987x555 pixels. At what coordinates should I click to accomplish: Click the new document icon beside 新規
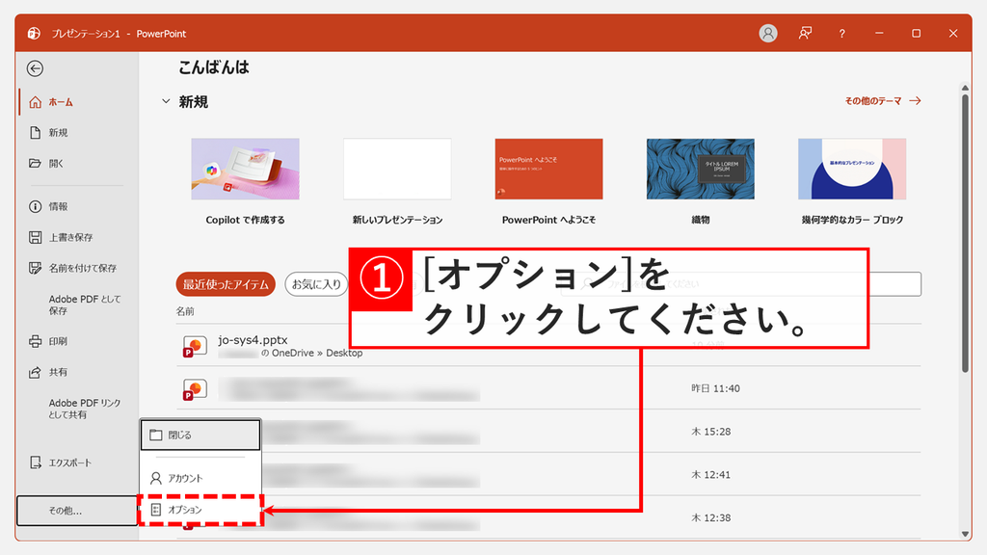pos(36,133)
